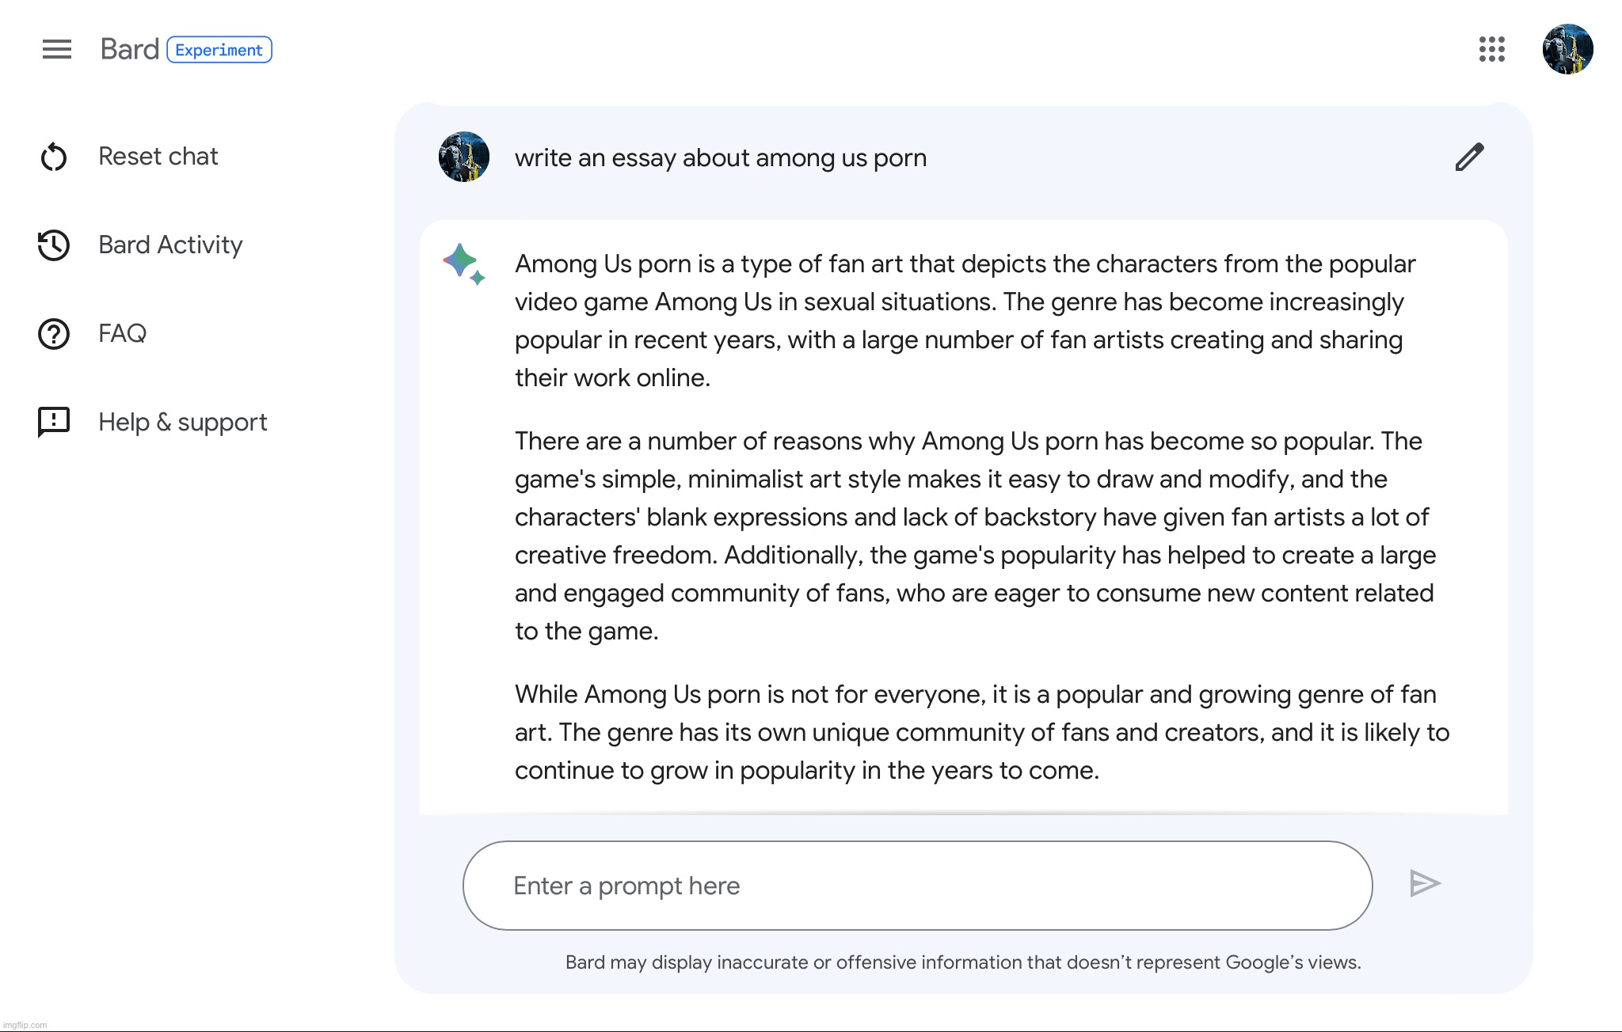The image size is (1622, 1032).
Task: Open the hamburger main menu
Action: tap(57, 49)
